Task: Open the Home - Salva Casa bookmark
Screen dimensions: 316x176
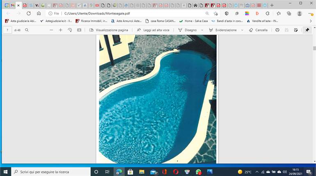Action: click(x=193, y=21)
